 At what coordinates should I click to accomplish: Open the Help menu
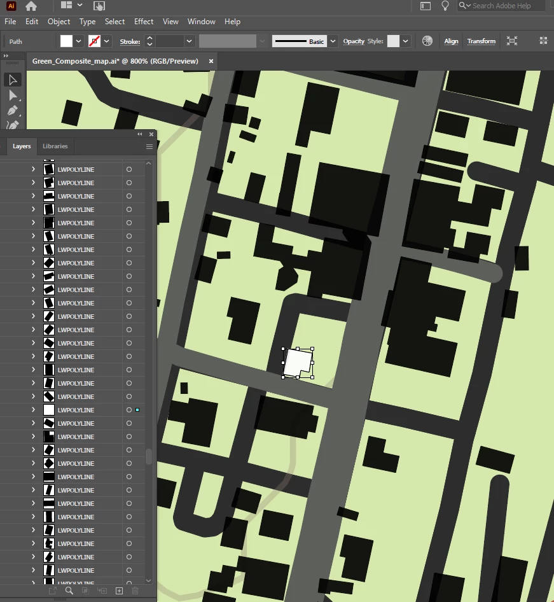[233, 22]
